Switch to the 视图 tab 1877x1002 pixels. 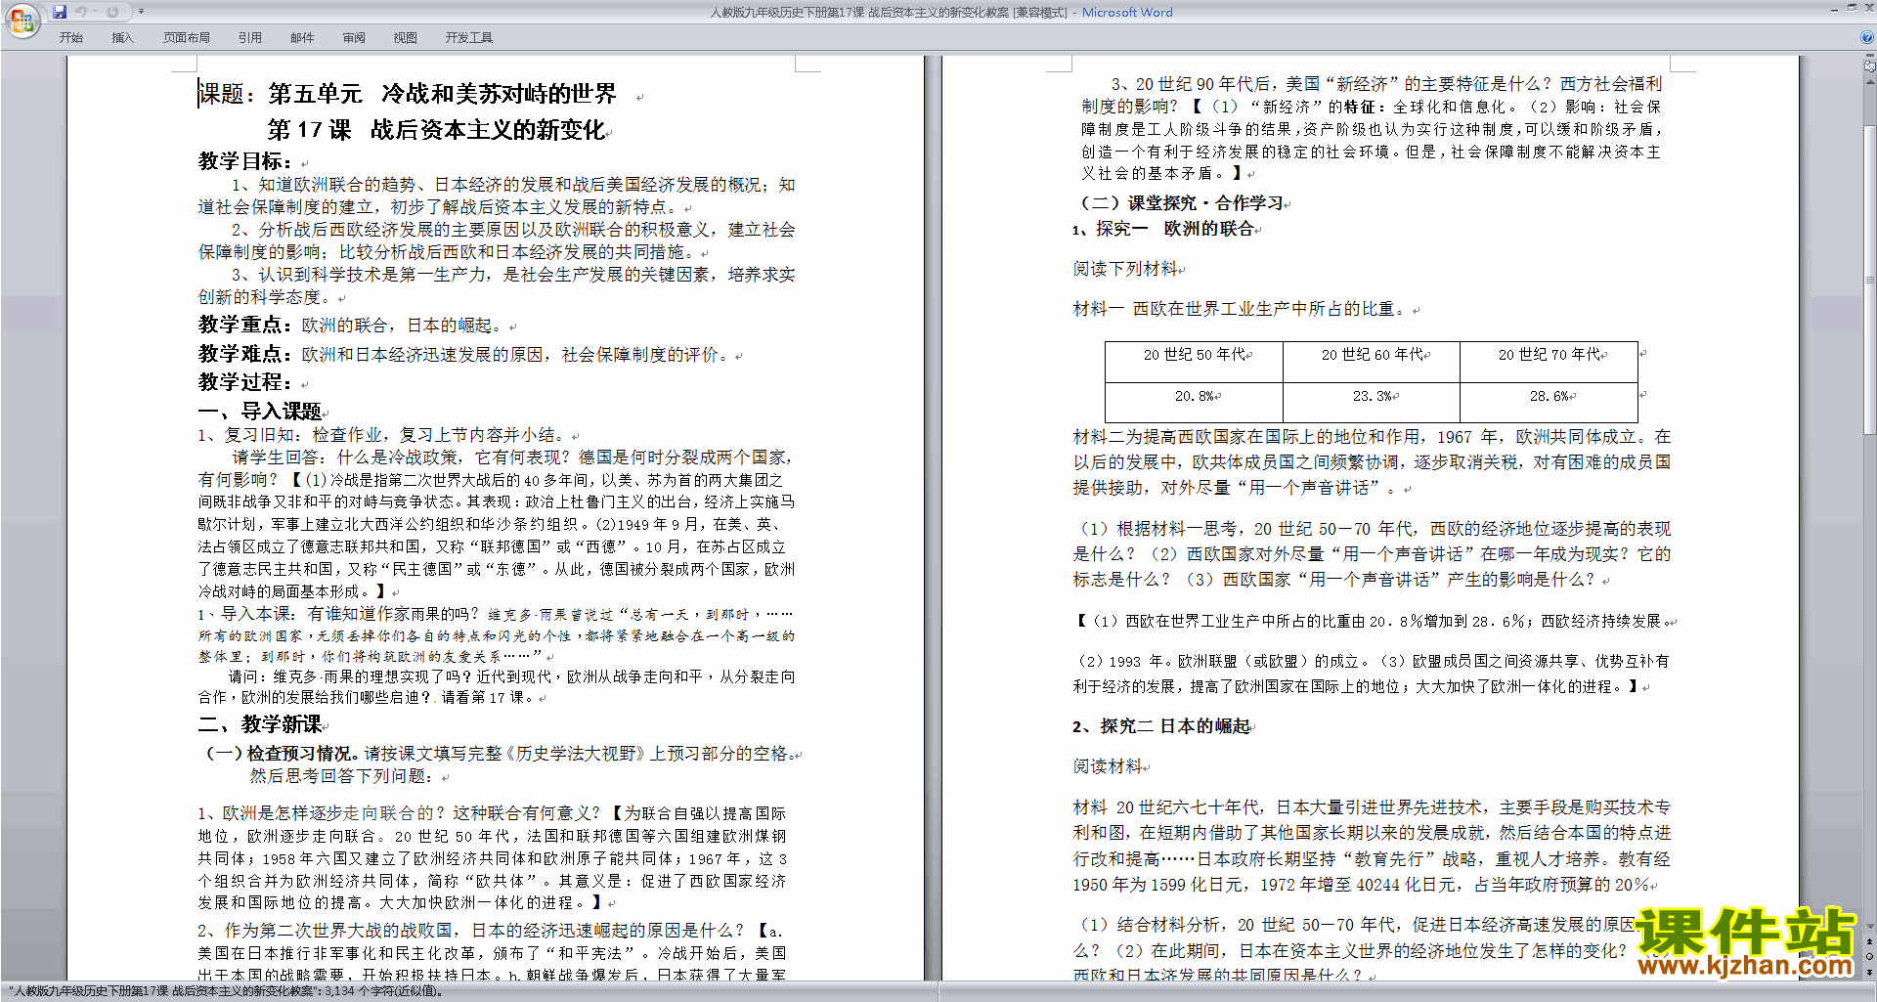405,37
